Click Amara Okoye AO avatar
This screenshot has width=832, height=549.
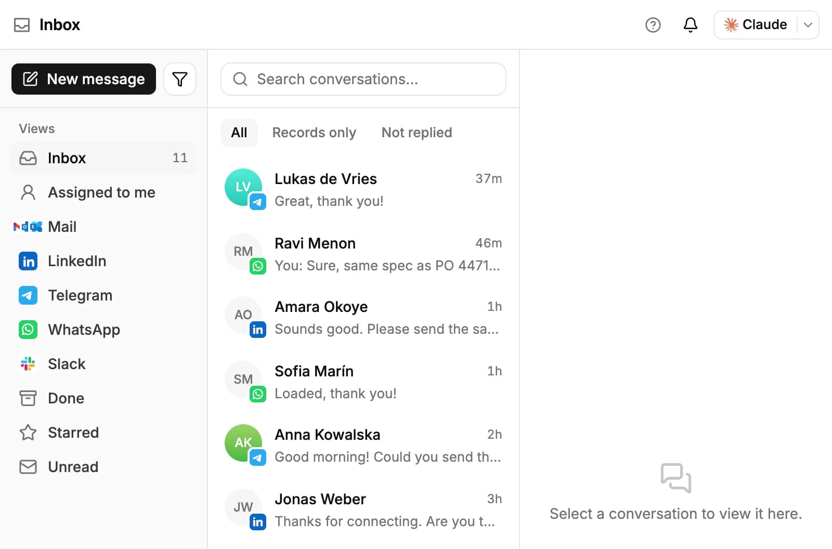243,315
